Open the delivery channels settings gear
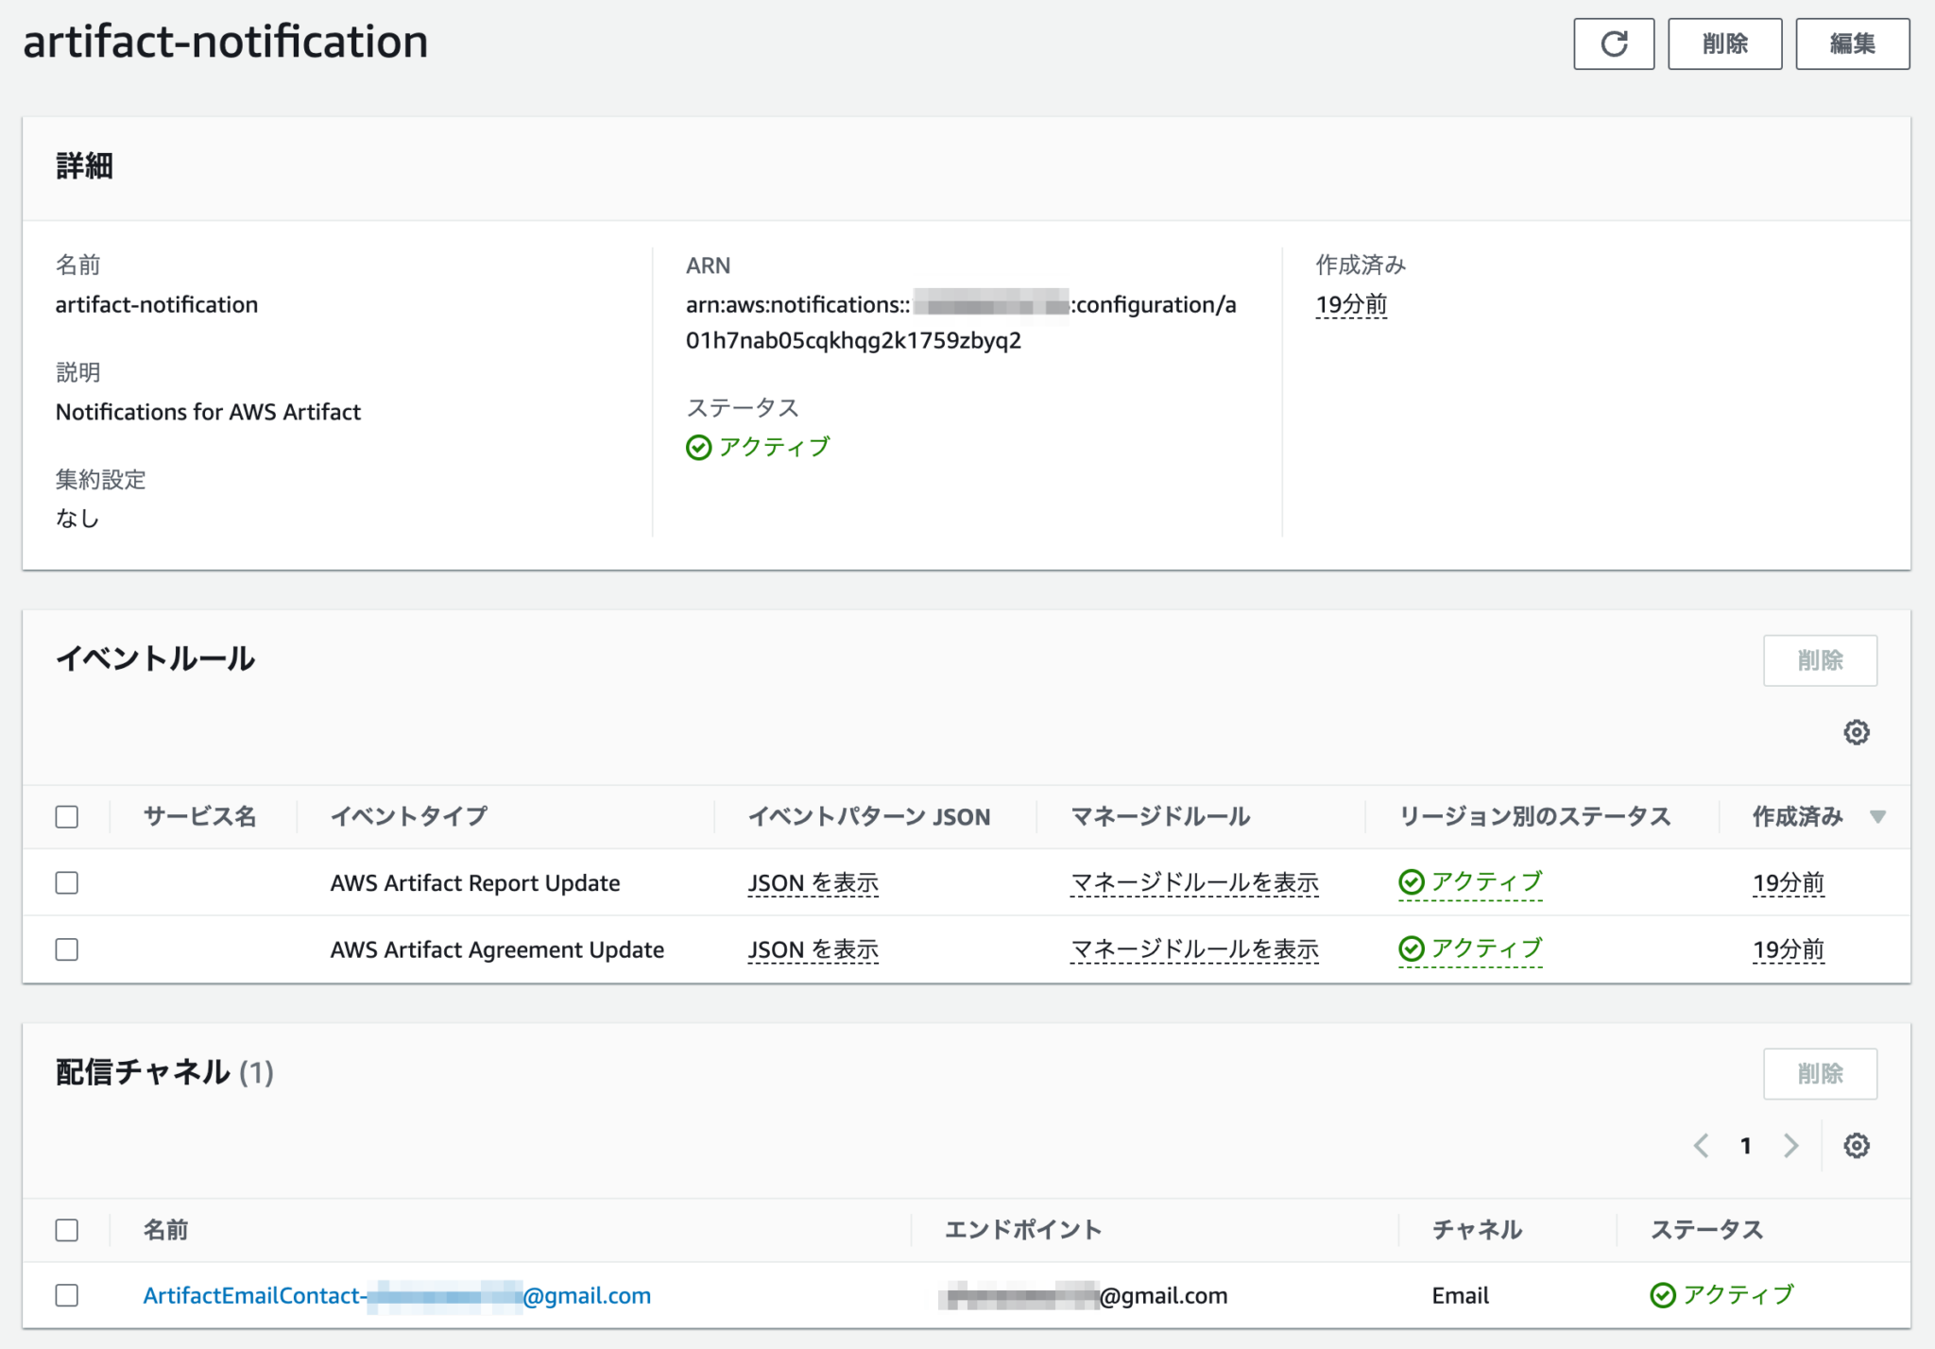This screenshot has height=1349, width=1935. click(x=1857, y=1145)
